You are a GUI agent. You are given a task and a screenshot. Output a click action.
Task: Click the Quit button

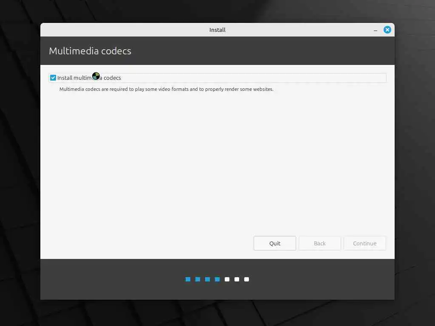[275, 243]
